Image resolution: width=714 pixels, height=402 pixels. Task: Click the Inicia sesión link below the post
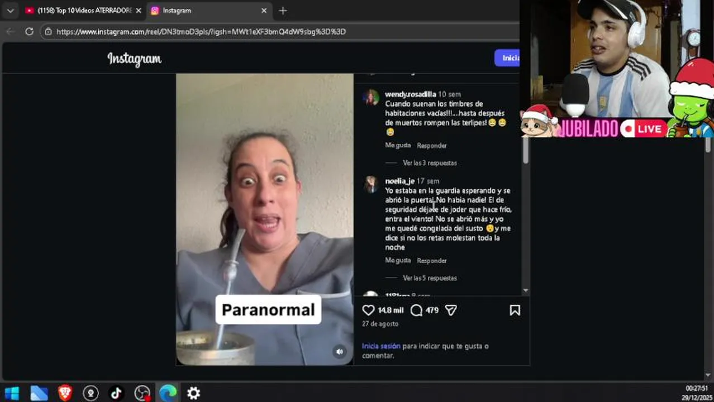tap(381, 346)
